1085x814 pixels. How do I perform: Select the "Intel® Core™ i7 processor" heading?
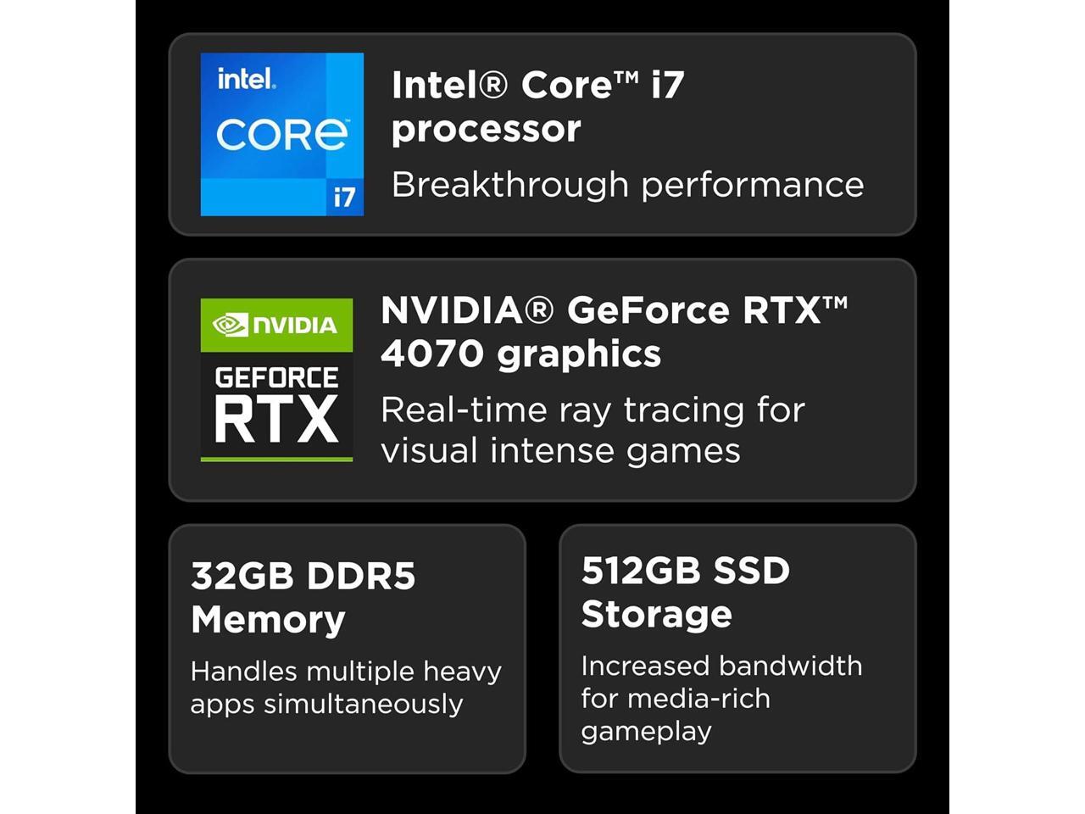tap(537, 106)
